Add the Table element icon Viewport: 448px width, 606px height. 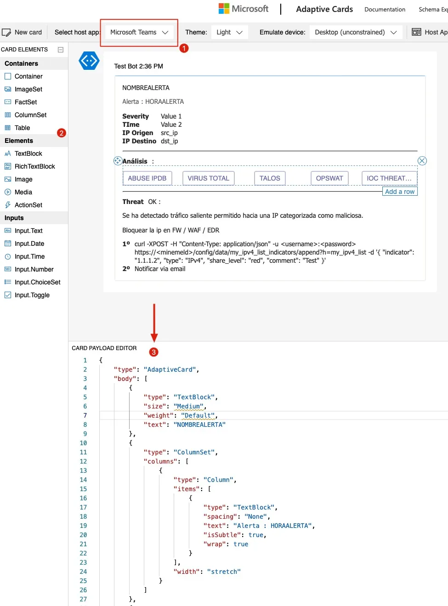[8, 128]
